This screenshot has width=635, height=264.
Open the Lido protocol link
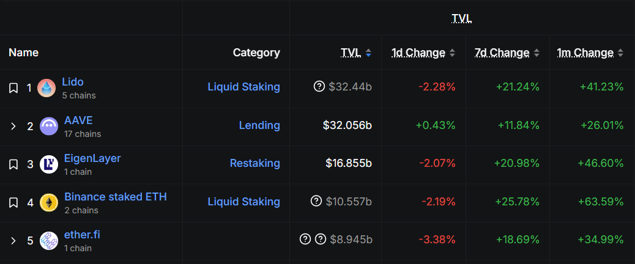(x=73, y=82)
